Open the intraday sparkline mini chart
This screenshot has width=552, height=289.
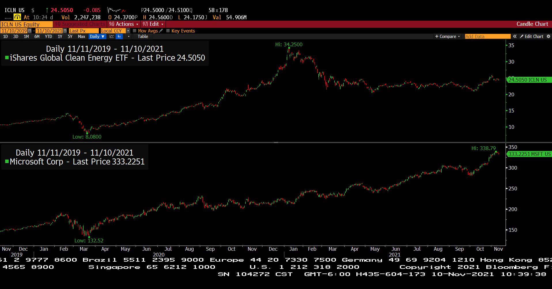[117, 10]
